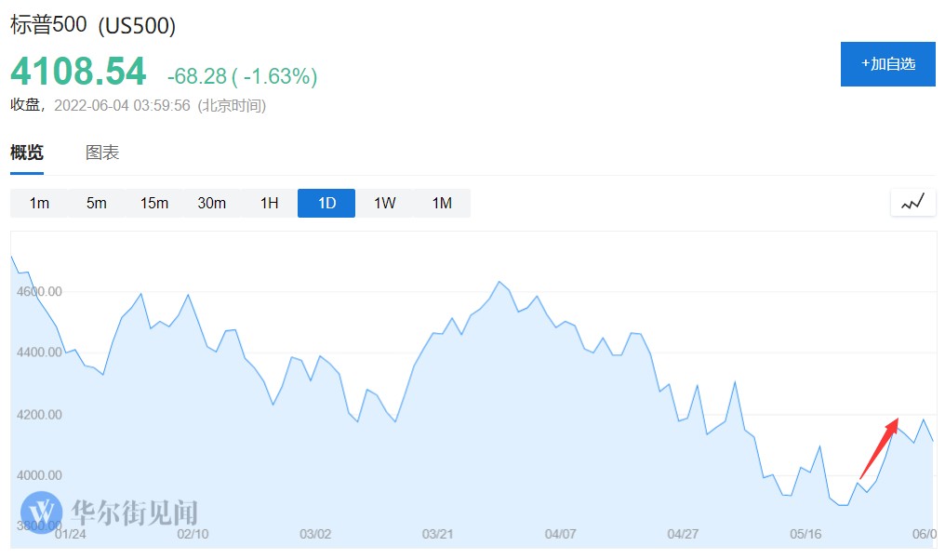Click the 04/27 date label on axis
The width and height of the screenshot is (945, 559).
(x=683, y=535)
